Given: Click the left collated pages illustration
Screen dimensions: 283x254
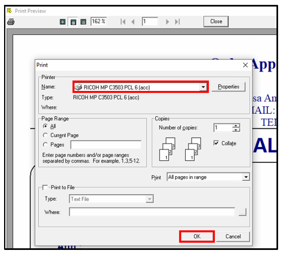Looking at the screenshot, I should coord(167,149).
